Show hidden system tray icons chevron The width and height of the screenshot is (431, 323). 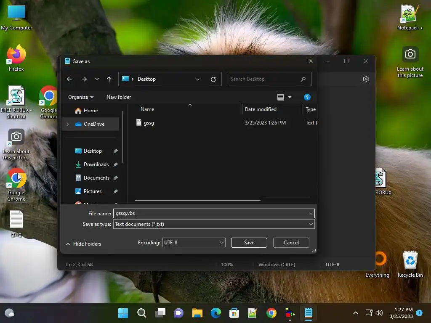(x=355, y=313)
